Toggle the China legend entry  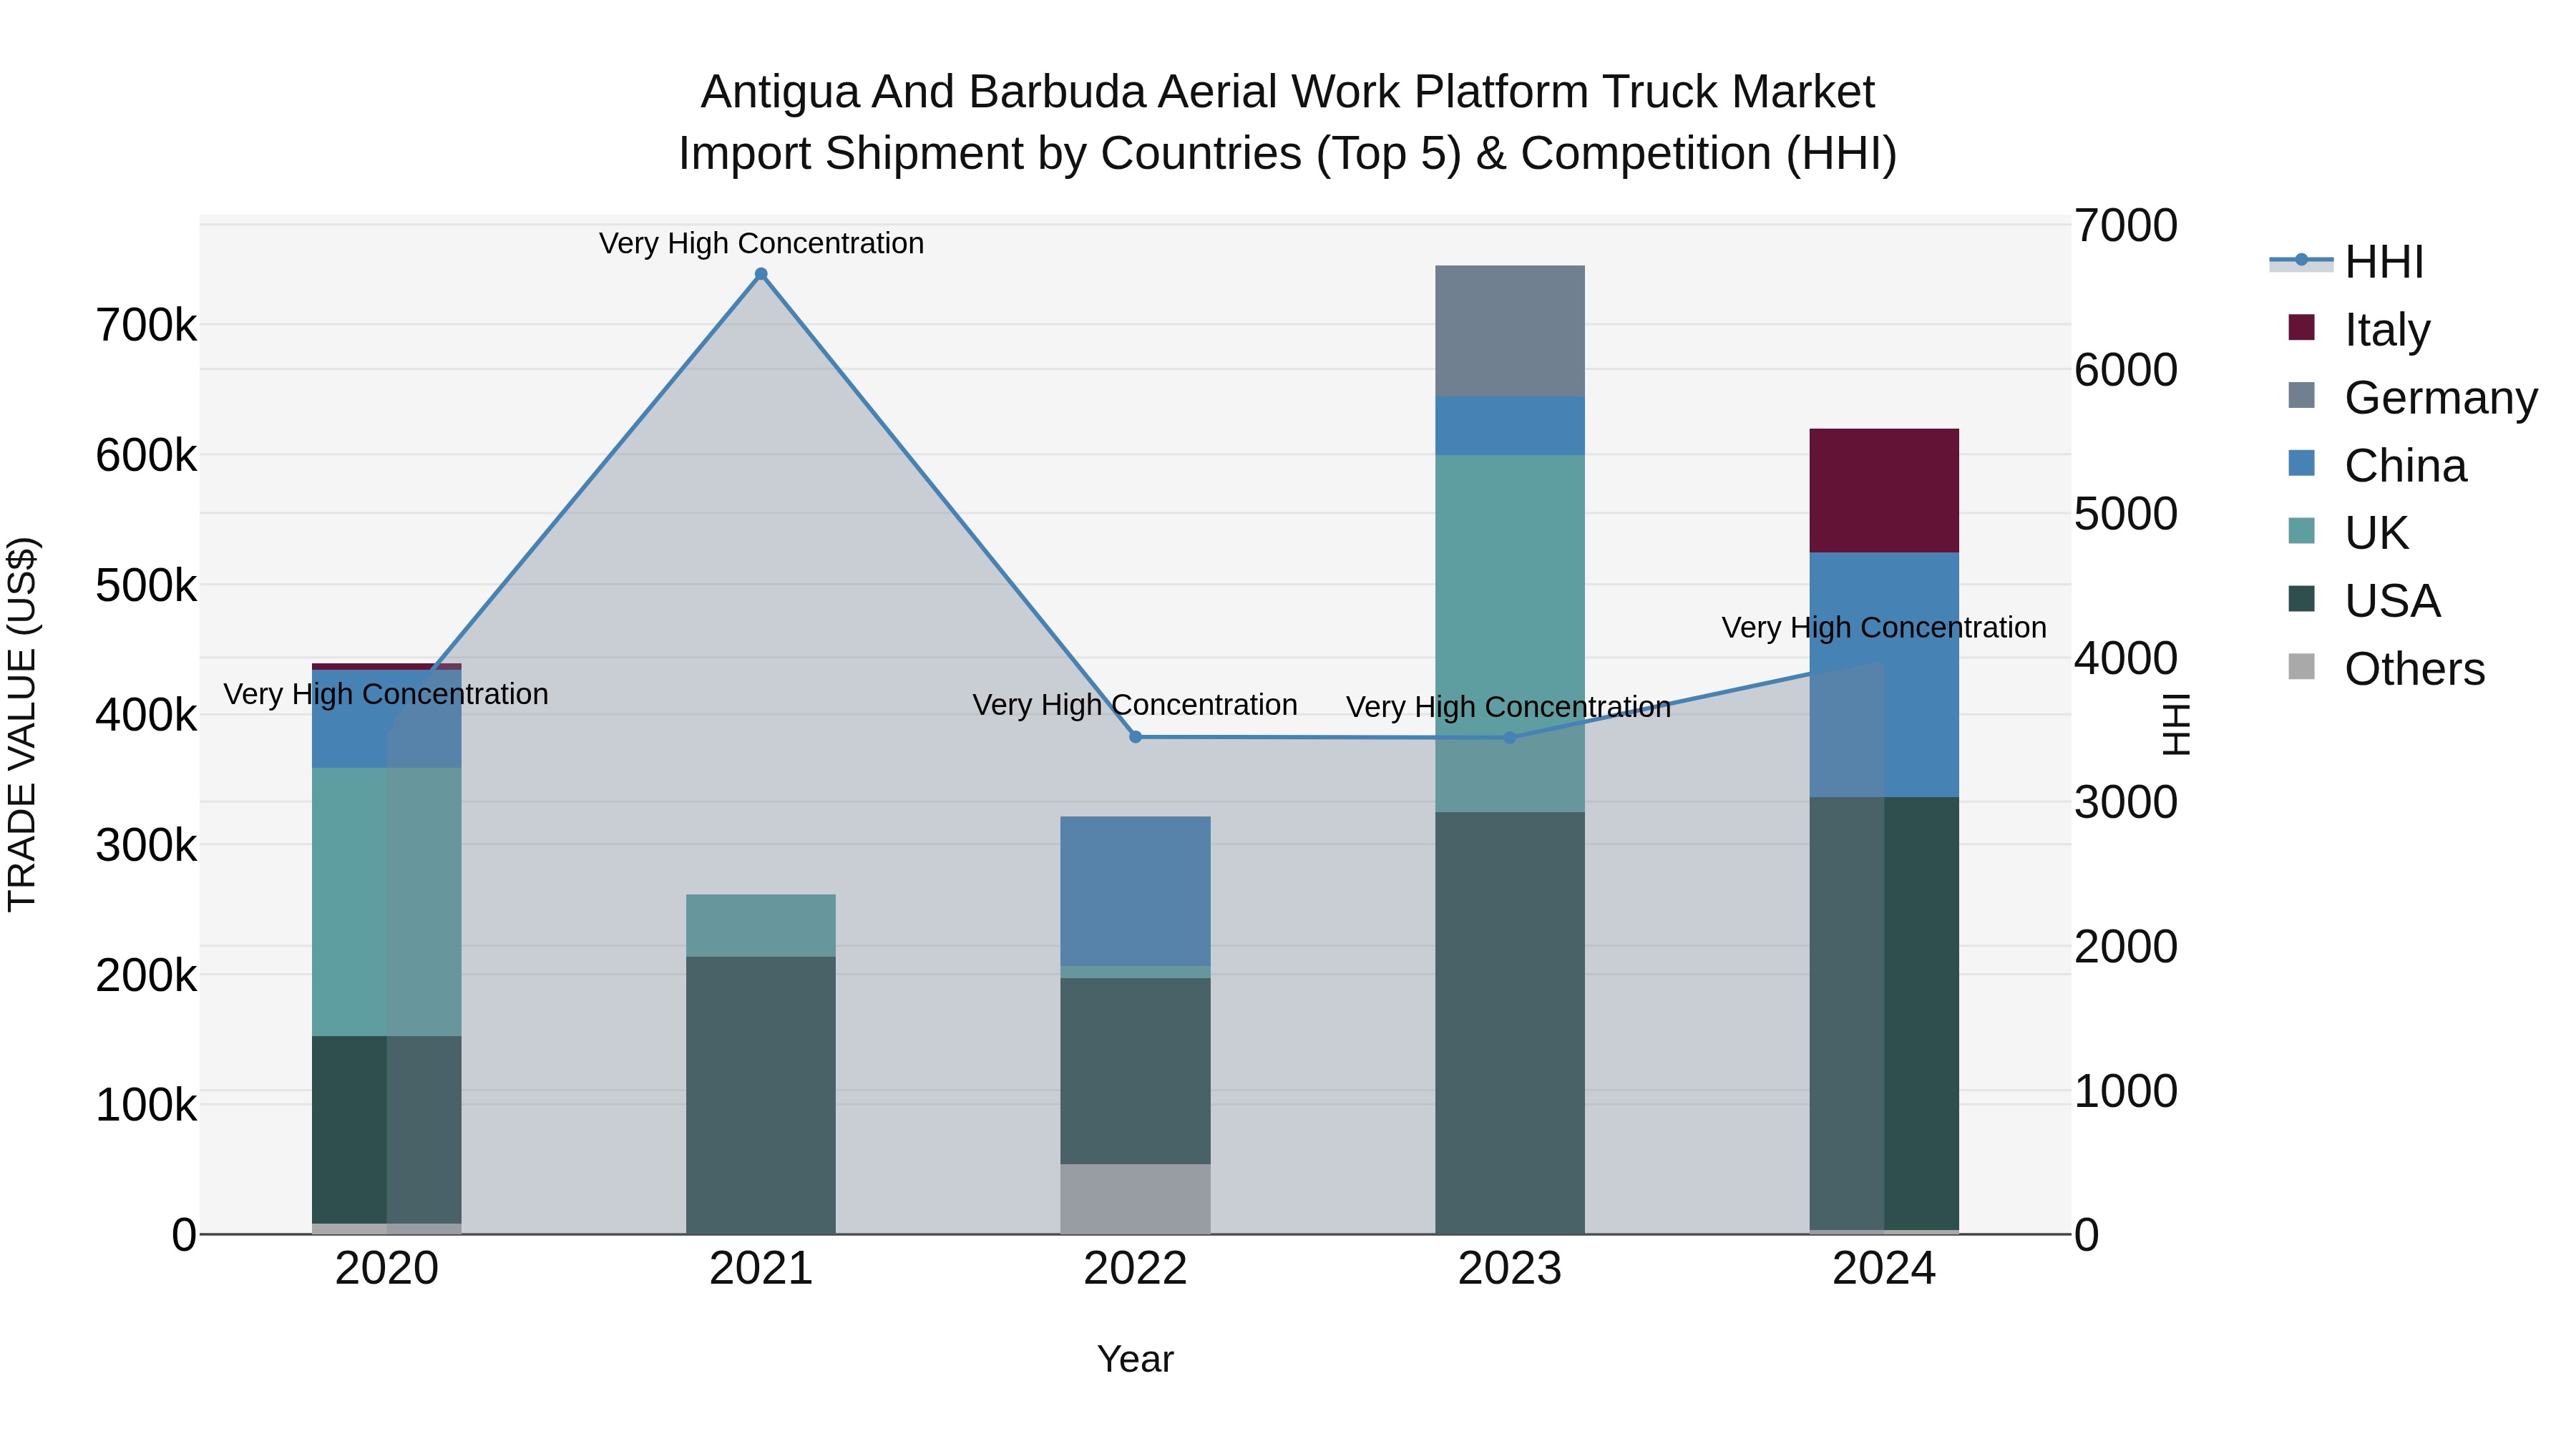pos(2377,465)
